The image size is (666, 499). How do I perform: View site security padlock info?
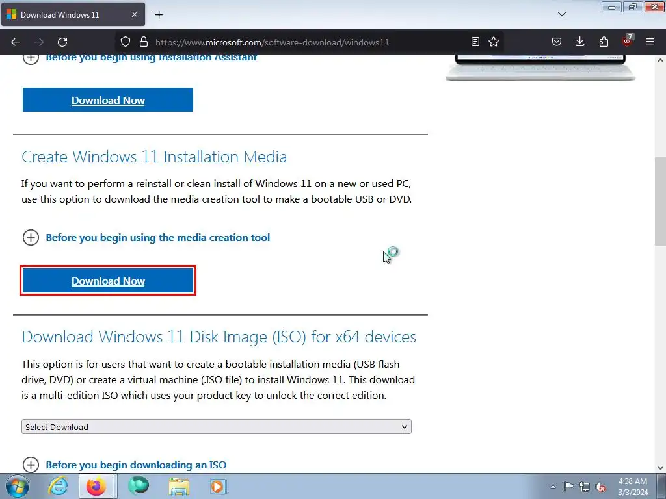(144, 42)
